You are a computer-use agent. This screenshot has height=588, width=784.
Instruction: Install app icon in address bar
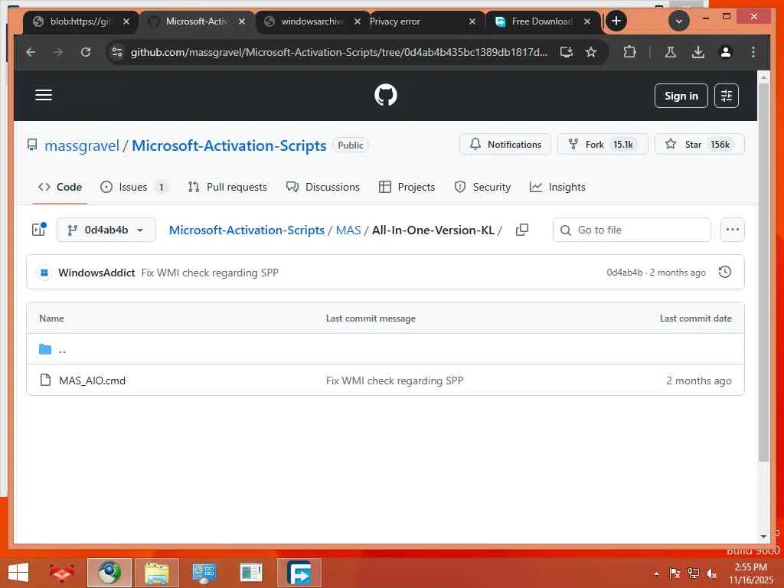(x=566, y=52)
